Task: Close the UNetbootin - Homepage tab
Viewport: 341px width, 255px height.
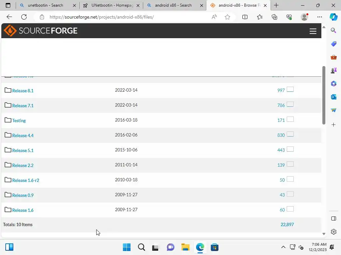Action: pyautogui.click(x=138, y=5)
